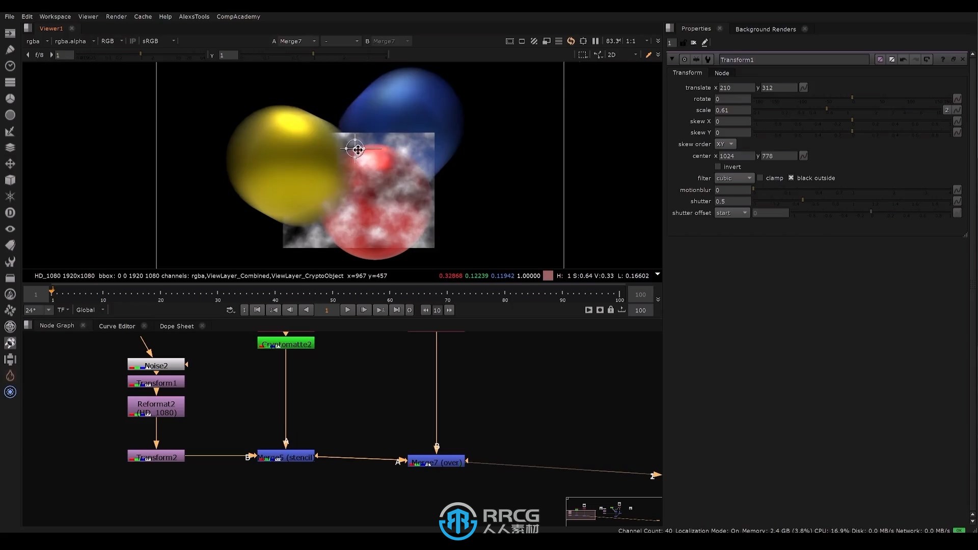Open the Filter nodes circle icon
The image size is (978, 550).
(x=10, y=115)
